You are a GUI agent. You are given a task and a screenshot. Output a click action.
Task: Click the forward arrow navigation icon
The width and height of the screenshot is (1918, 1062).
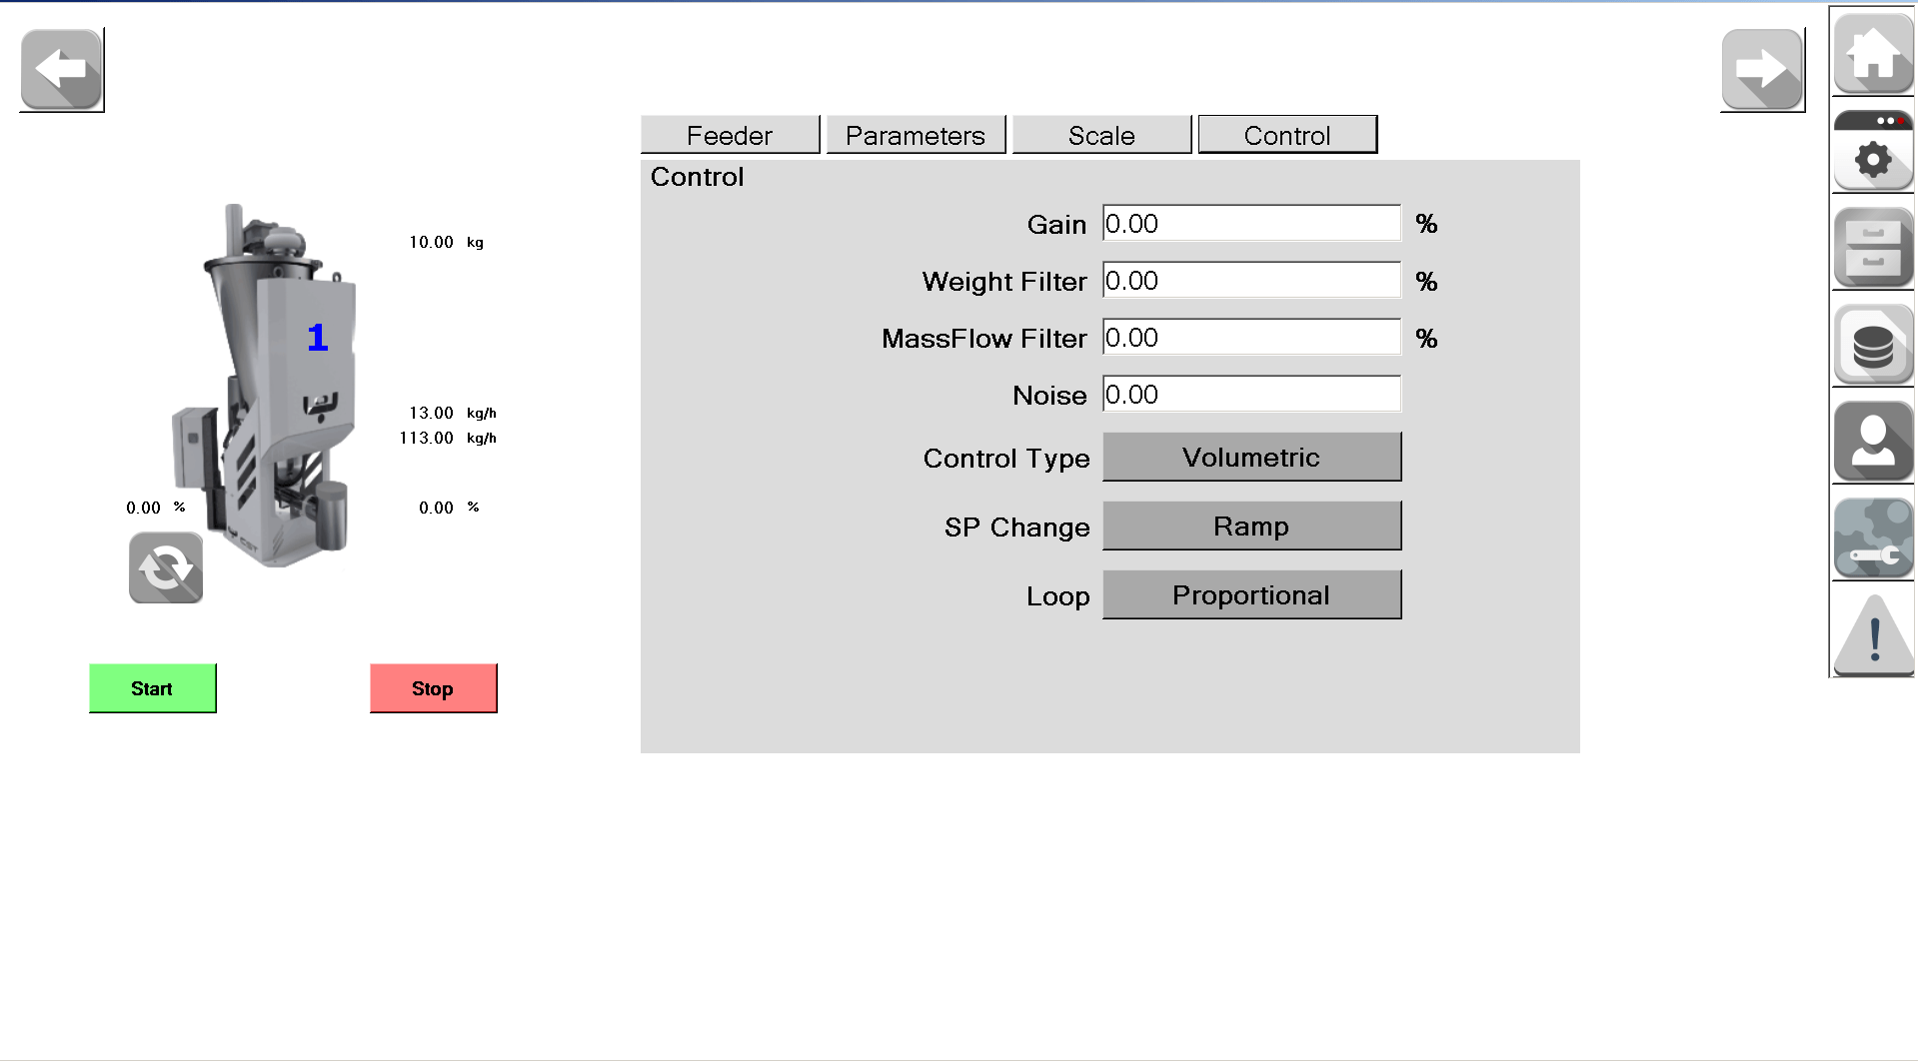pyautogui.click(x=1762, y=69)
